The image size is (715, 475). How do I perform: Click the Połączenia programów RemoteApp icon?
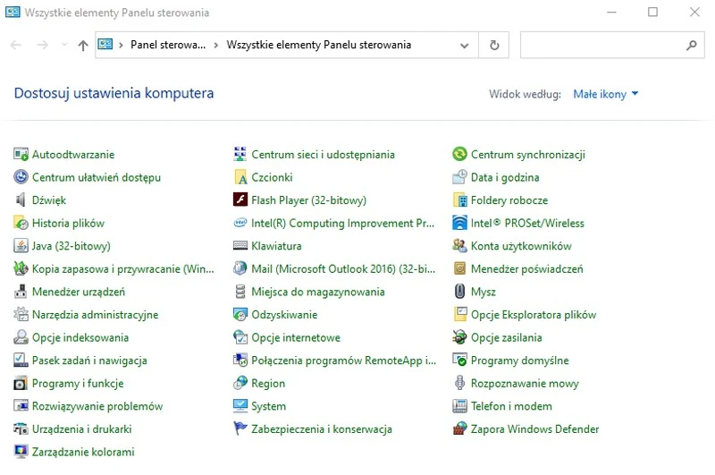point(240,360)
